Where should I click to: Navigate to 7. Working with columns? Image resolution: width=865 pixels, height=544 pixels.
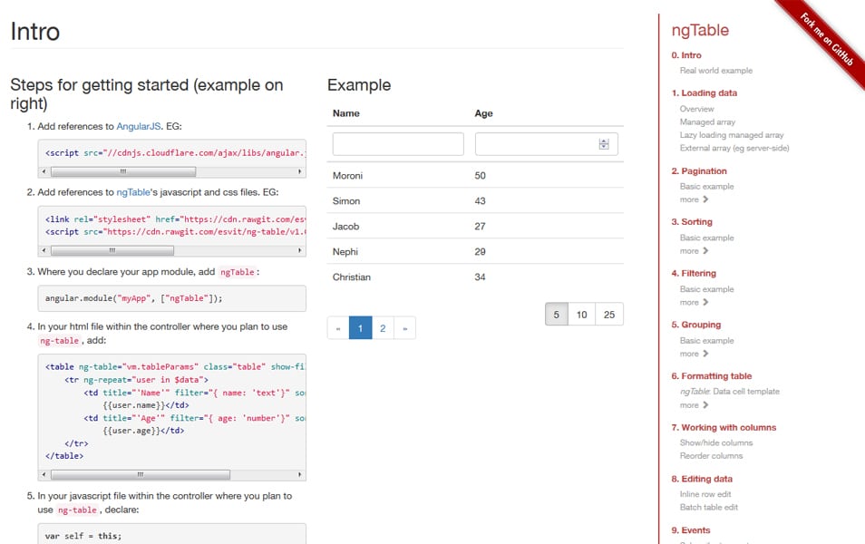[724, 428]
